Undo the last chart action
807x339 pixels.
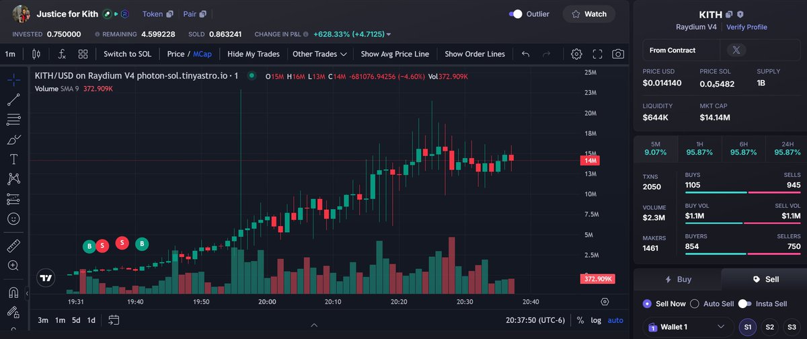[526, 54]
